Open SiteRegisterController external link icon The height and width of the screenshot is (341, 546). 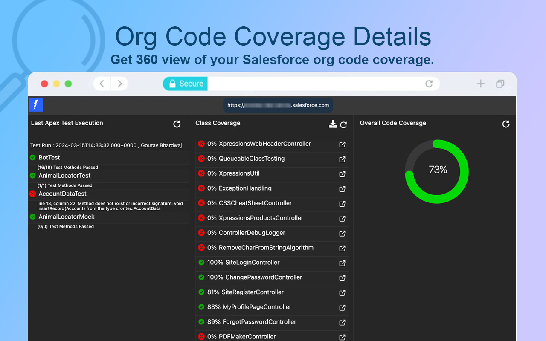point(342,293)
